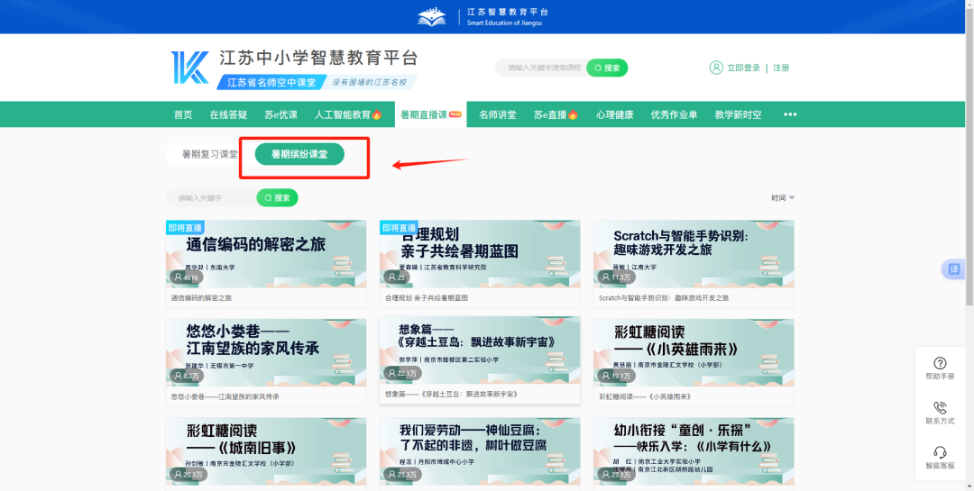
Task: Click the 立即登录 link
Action: [743, 68]
